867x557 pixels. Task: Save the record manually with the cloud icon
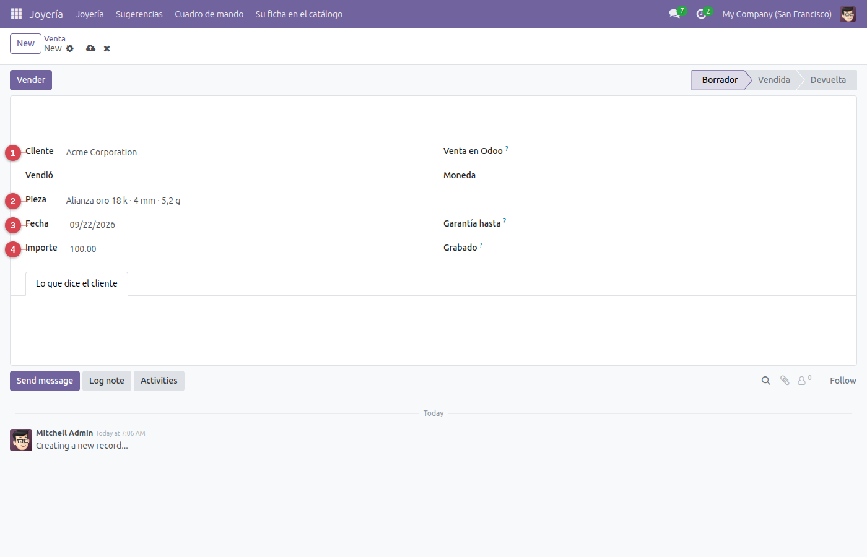91,48
